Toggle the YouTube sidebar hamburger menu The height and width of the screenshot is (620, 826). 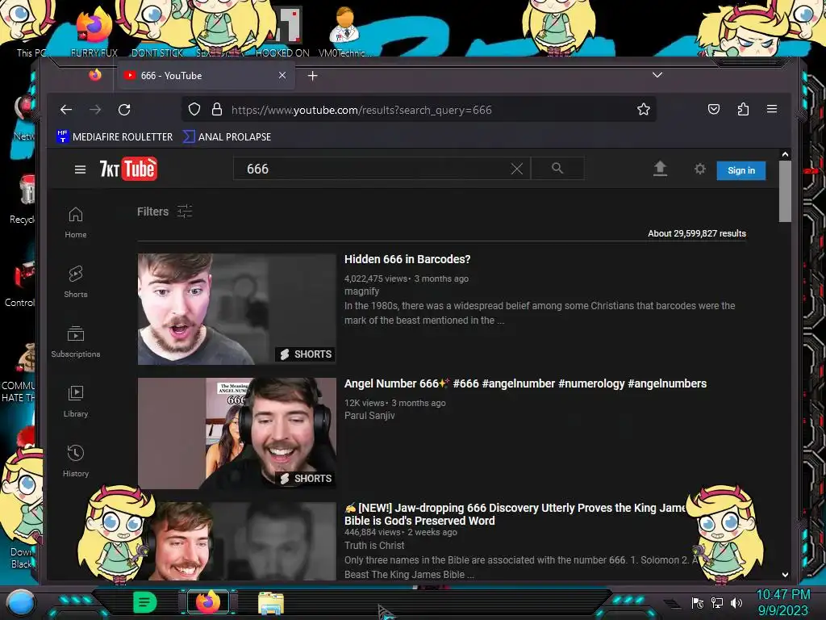click(80, 170)
